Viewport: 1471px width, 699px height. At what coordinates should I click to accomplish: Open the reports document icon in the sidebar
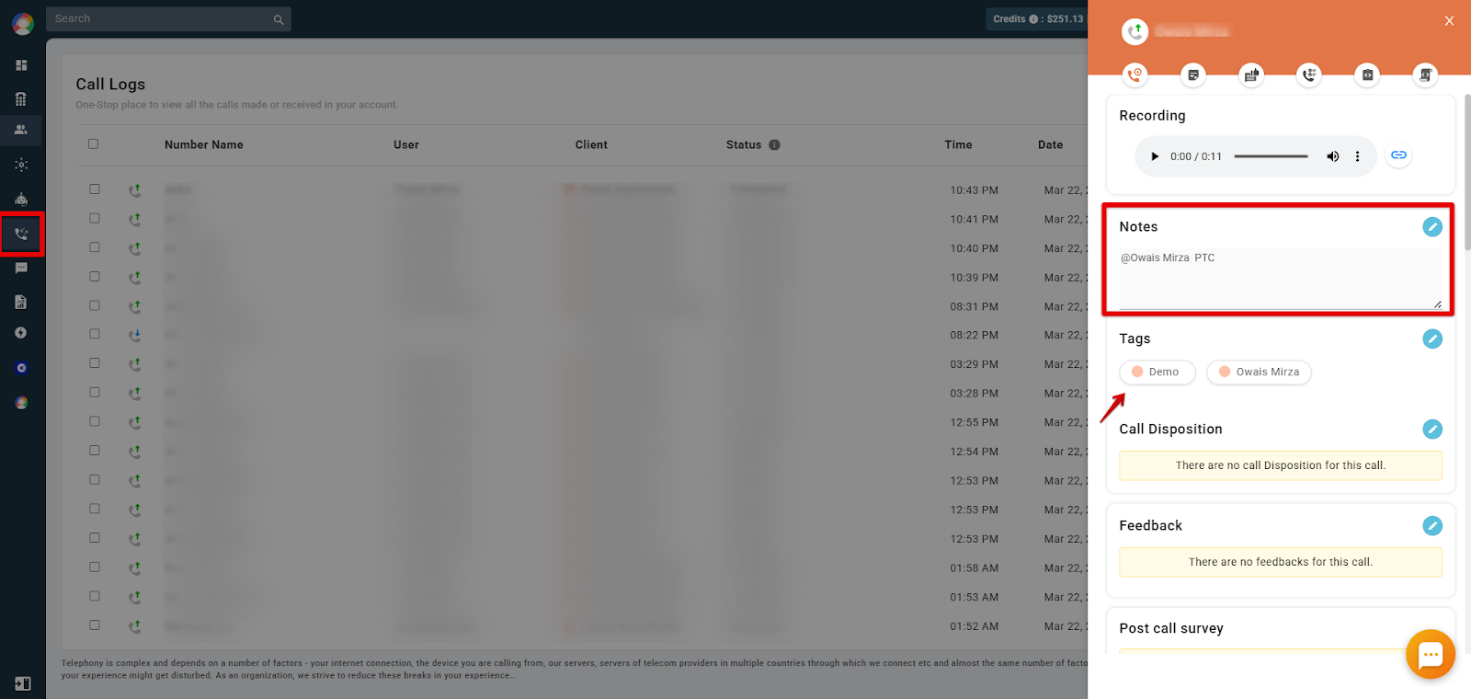tap(21, 302)
